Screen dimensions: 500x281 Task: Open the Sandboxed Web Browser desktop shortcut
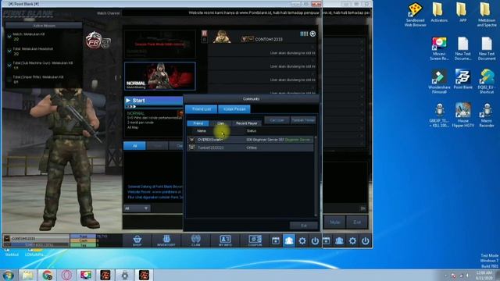(415, 14)
